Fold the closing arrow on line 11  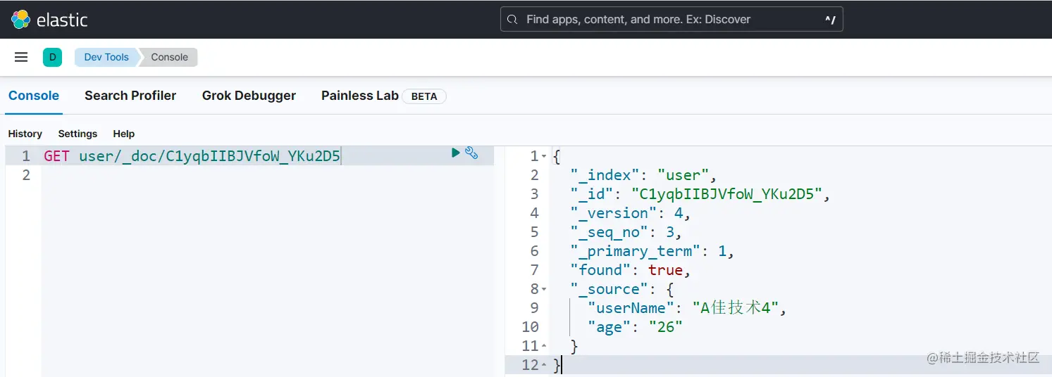pyautogui.click(x=544, y=346)
